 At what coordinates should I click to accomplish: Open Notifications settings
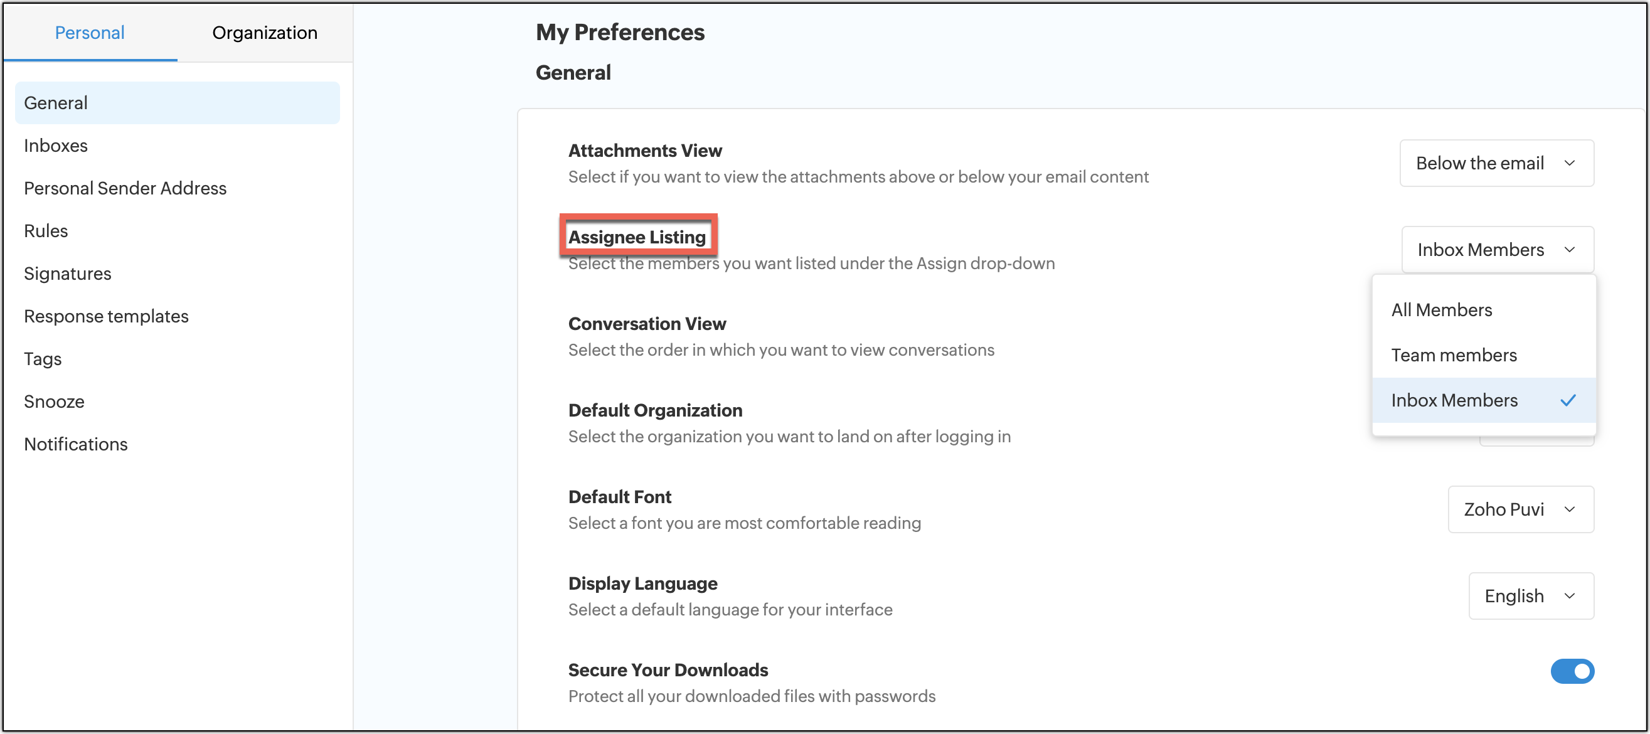point(75,444)
